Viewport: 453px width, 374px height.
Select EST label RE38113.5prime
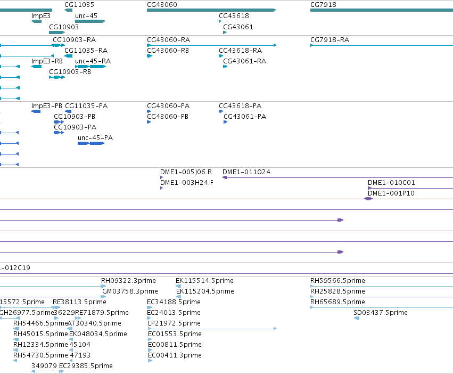click(79, 302)
